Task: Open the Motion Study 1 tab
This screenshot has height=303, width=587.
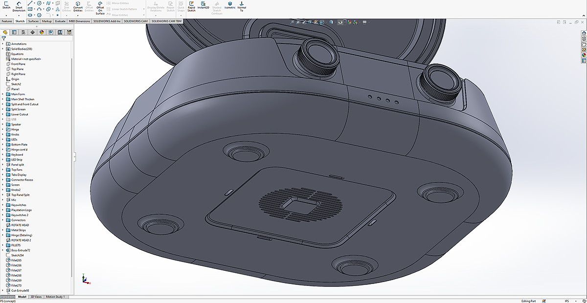Action: click(54, 297)
